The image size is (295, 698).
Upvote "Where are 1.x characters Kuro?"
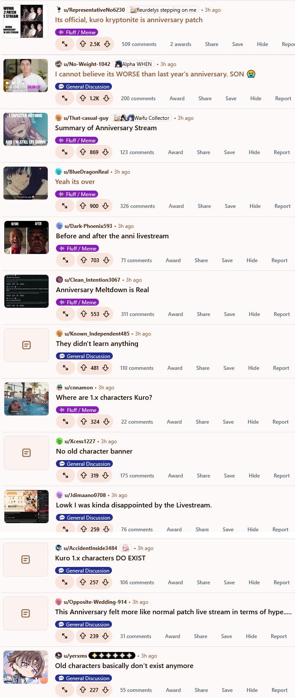(84, 421)
